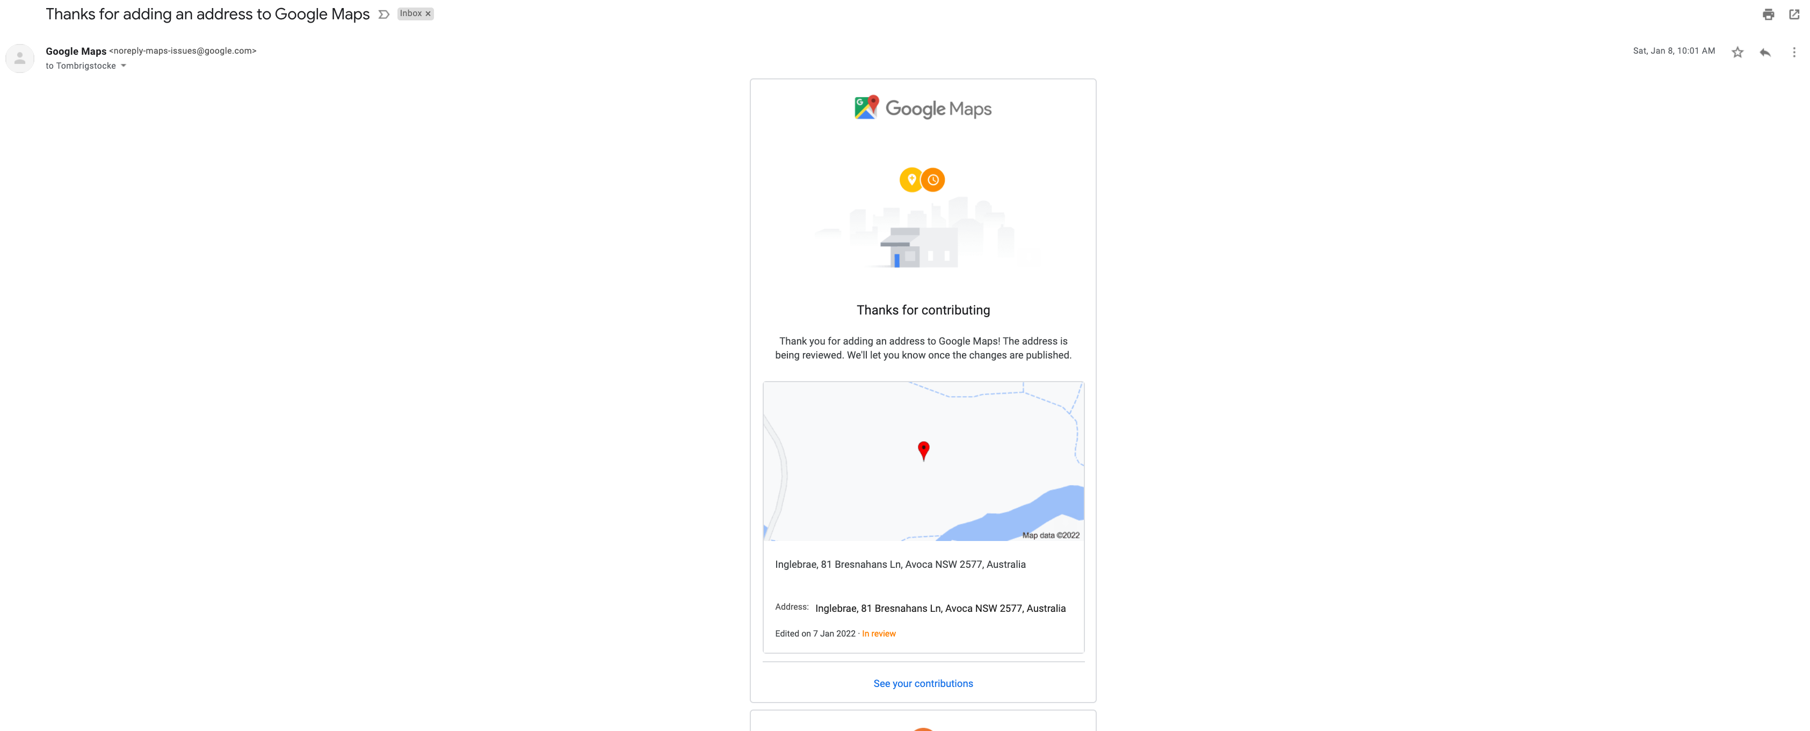
Task: Open the map preview thumbnail
Action: coord(923,462)
